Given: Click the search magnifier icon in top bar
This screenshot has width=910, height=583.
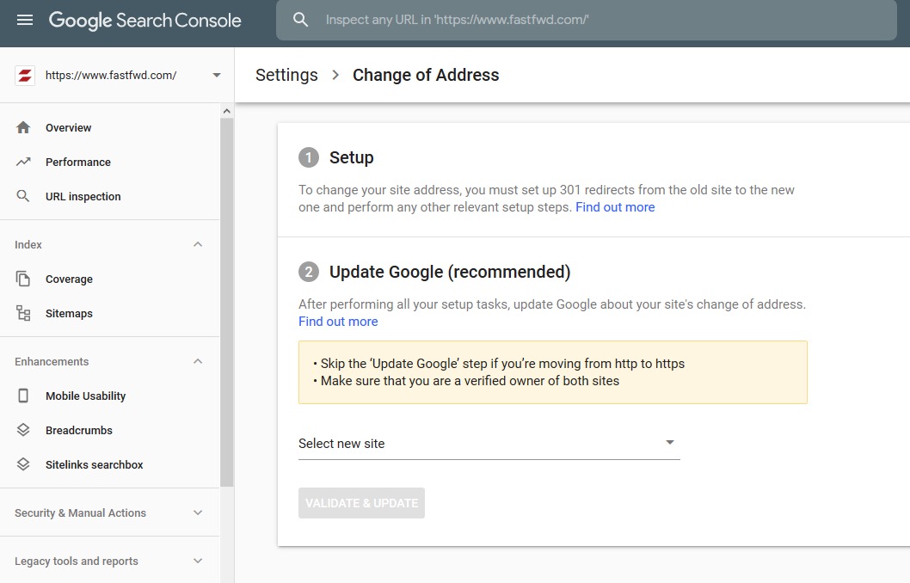Looking at the screenshot, I should click(x=301, y=20).
